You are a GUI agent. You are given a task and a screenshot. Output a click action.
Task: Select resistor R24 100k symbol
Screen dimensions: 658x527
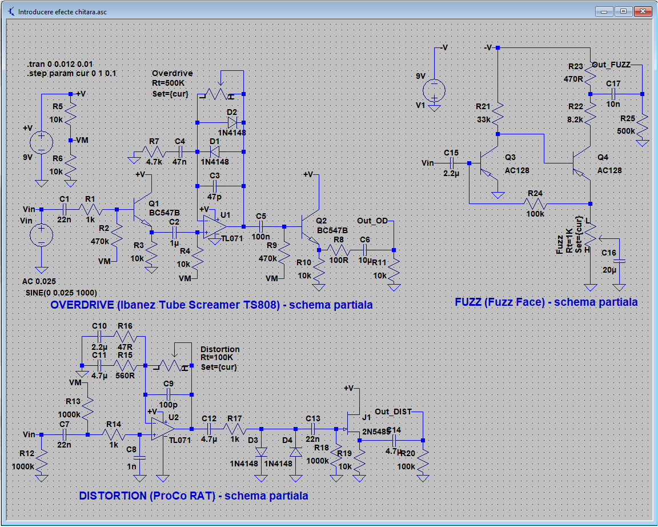[x=535, y=203]
